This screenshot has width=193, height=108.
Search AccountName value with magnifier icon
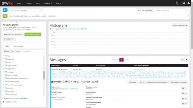[183, 93]
